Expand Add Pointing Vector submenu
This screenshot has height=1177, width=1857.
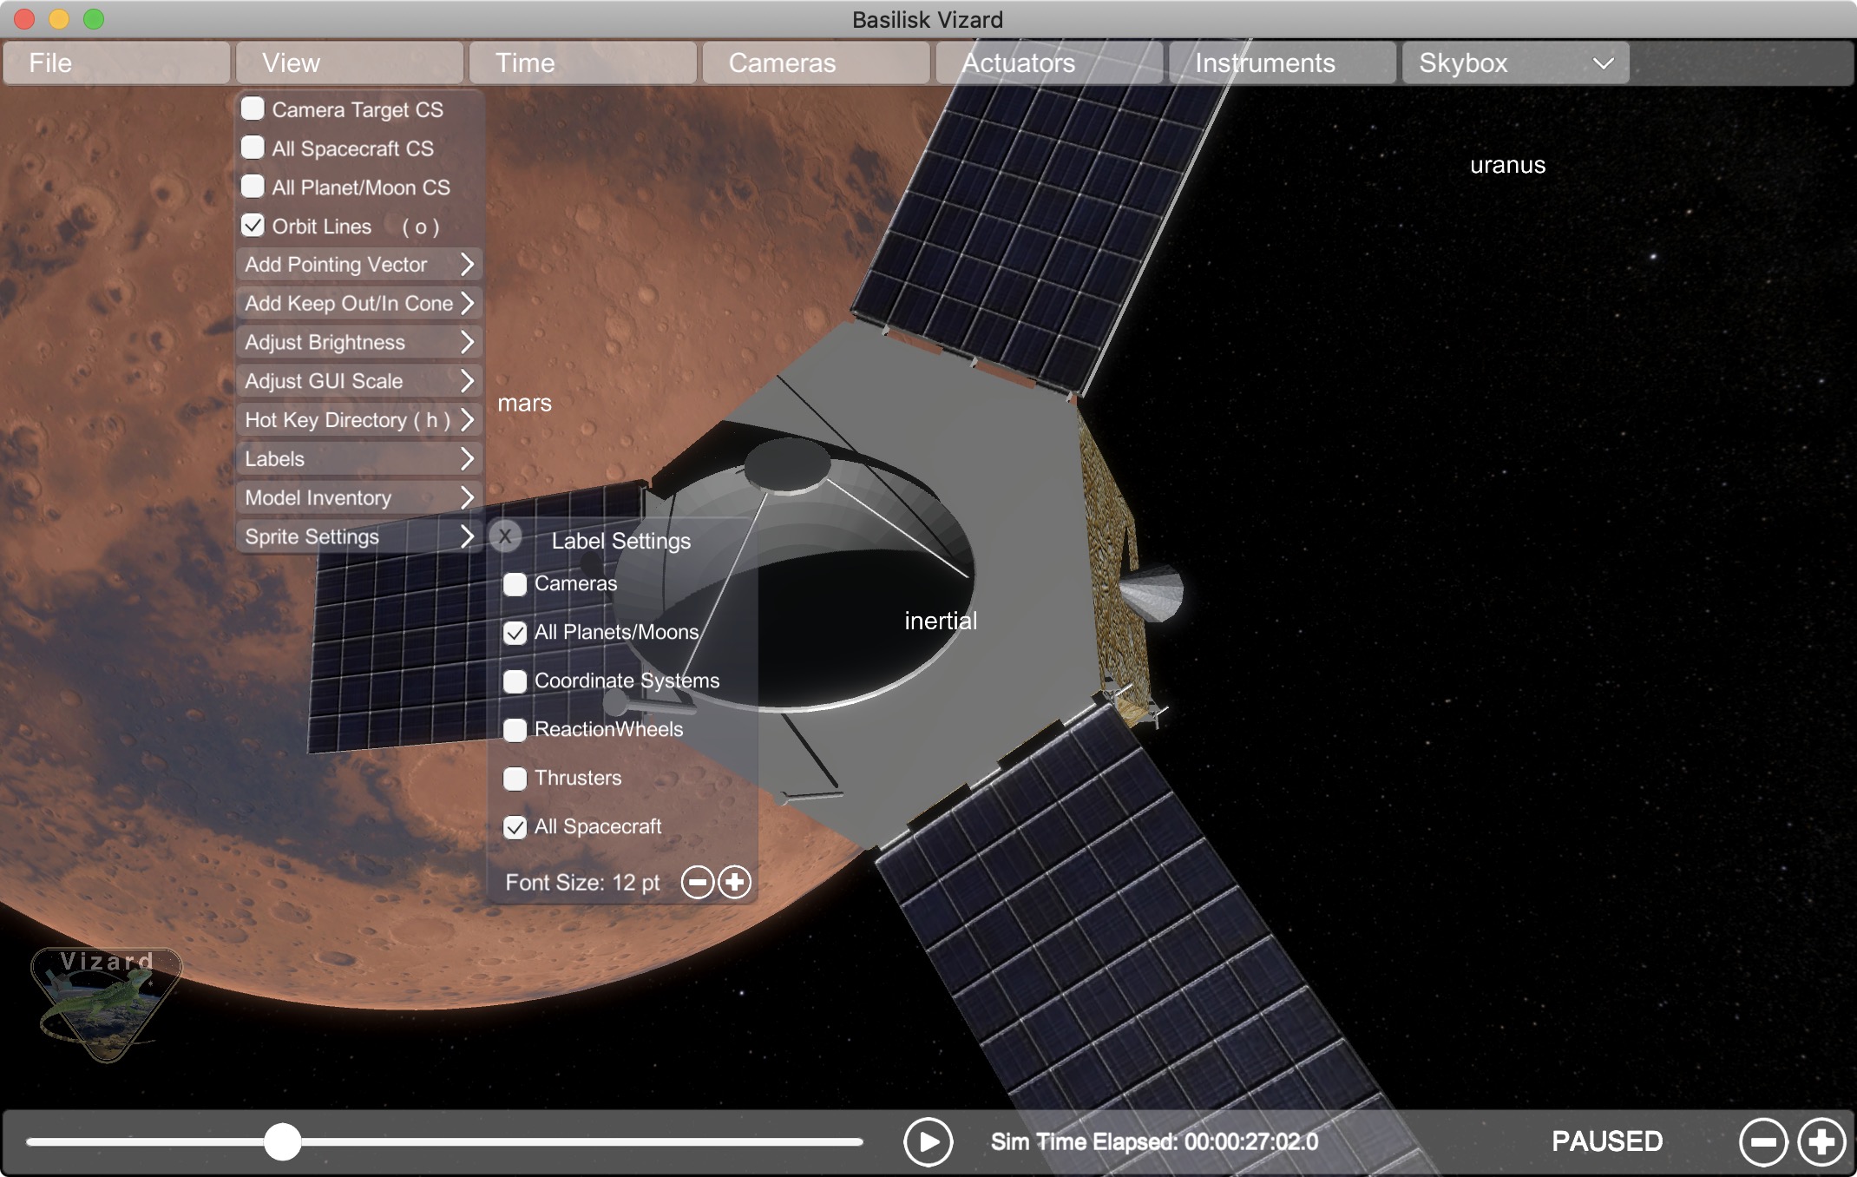tap(467, 264)
